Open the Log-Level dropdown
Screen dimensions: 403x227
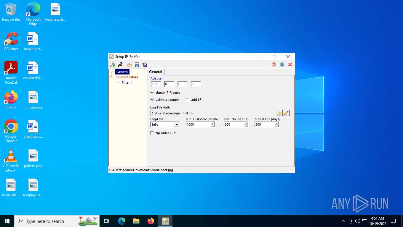click(177, 125)
